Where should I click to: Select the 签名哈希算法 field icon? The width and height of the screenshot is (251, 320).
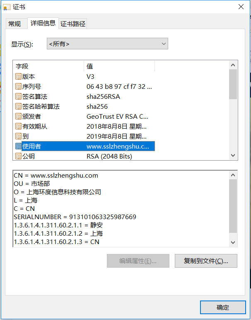point(18,107)
